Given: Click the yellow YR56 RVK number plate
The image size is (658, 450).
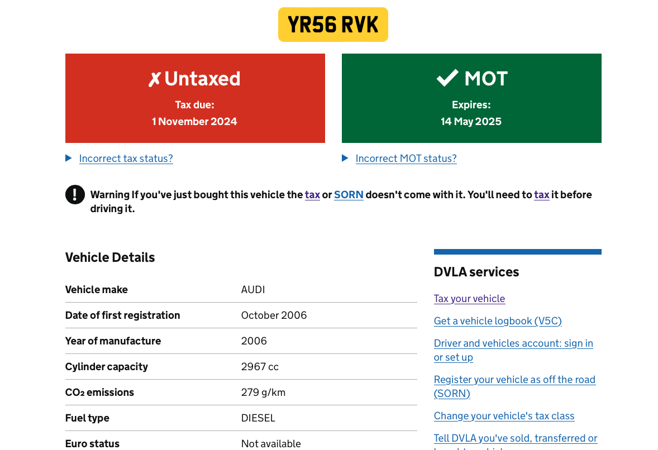Looking at the screenshot, I should tap(333, 25).
